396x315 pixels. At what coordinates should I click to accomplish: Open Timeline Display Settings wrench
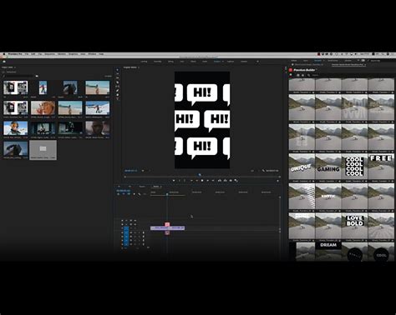(140, 194)
